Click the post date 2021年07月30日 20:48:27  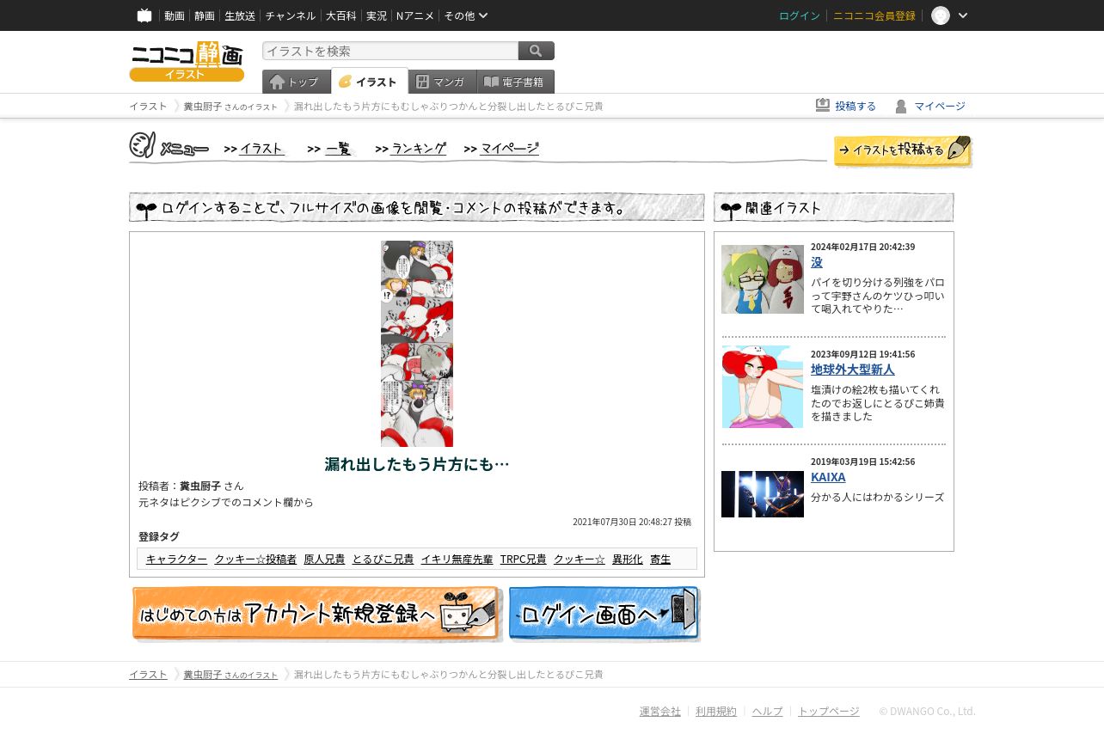pyautogui.click(x=623, y=522)
